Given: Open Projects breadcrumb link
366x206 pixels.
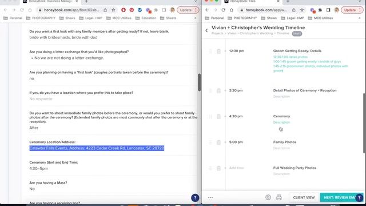Looking at the screenshot, I should click(217, 33).
